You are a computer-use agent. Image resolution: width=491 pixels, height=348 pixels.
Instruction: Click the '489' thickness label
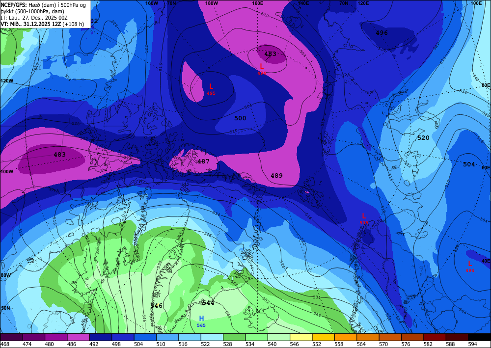point(277,176)
